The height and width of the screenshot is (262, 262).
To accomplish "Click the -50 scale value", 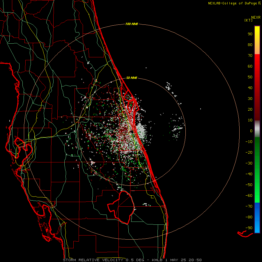I will pos(249,185).
